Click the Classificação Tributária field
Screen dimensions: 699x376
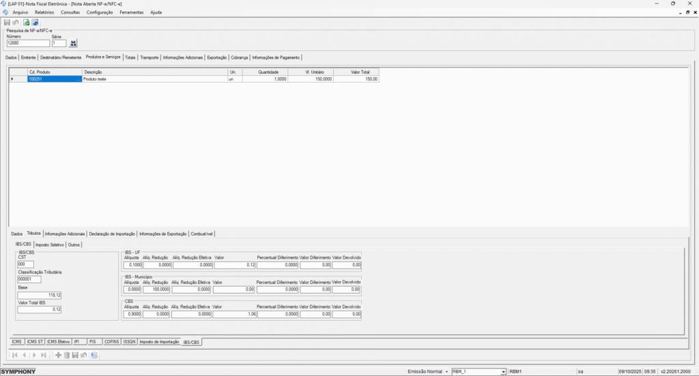29,279
